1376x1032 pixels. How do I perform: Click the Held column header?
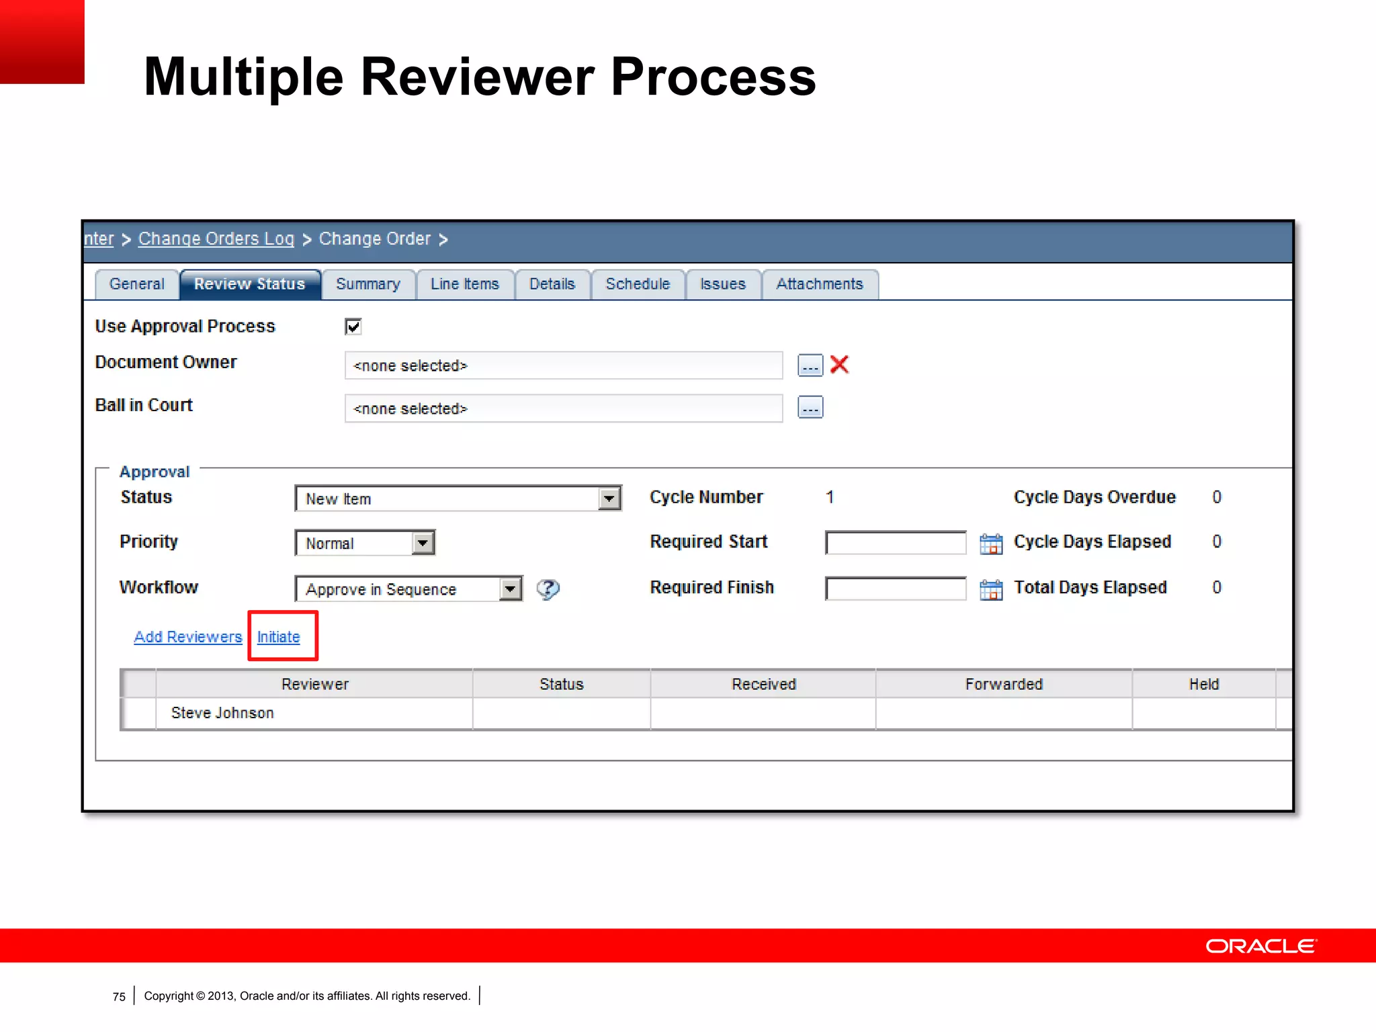tap(1204, 684)
